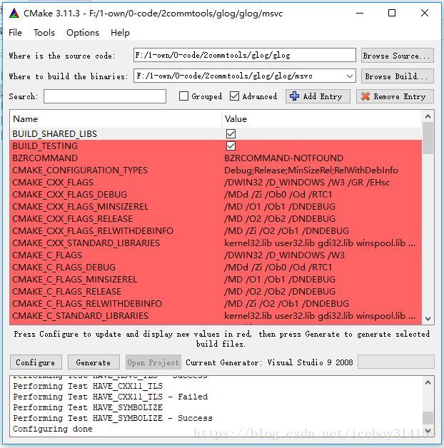Image resolution: width=444 pixels, height=448 pixels.
Task: Click the variable list scrollbar thumb
Action: pos(428,138)
